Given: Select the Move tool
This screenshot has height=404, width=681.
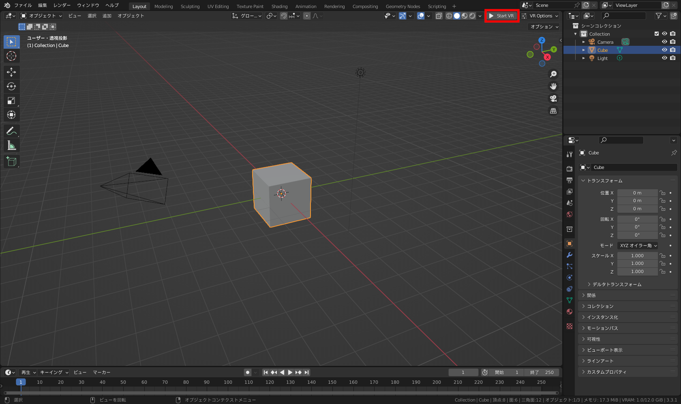Looking at the screenshot, I should tap(11, 72).
